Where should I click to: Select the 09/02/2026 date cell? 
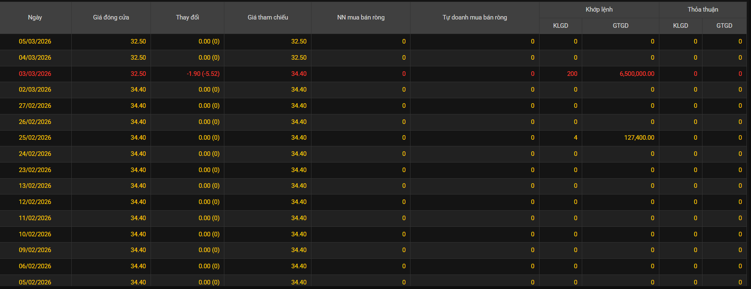pyautogui.click(x=35, y=250)
